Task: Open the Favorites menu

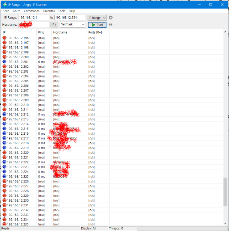Action: [49, 11]
